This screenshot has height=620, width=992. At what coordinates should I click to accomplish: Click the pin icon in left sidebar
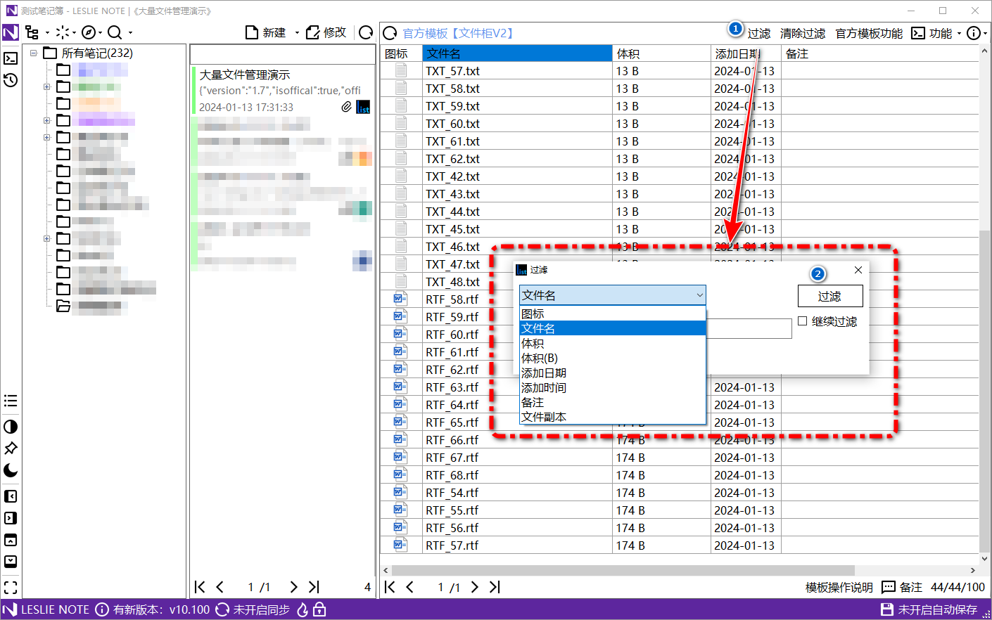11,448
